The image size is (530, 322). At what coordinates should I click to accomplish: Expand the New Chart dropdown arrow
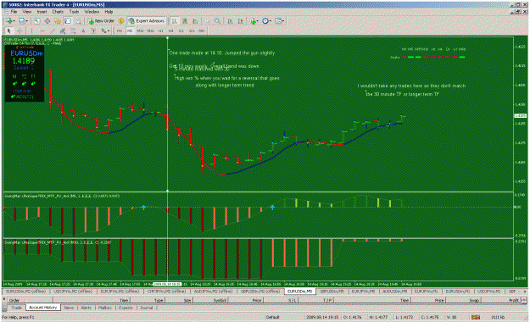tap(14, 21)
